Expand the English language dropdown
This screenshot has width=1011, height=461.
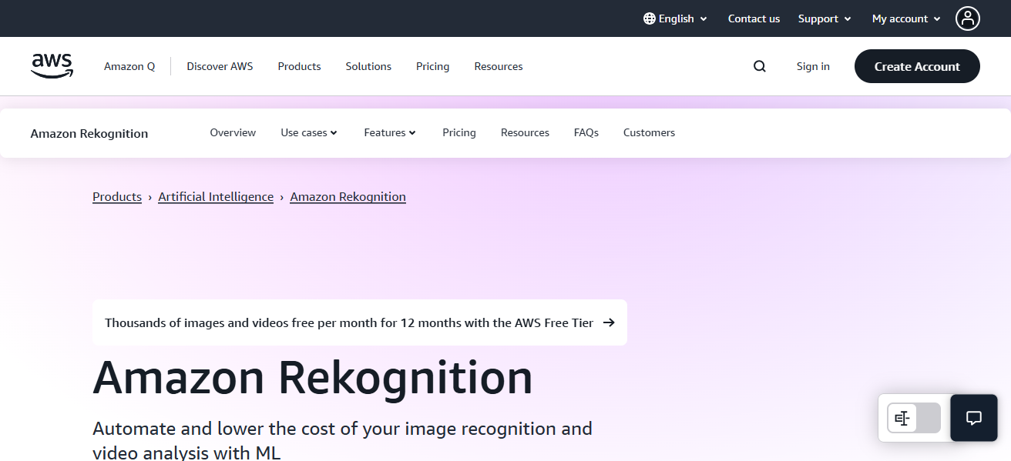676,18
